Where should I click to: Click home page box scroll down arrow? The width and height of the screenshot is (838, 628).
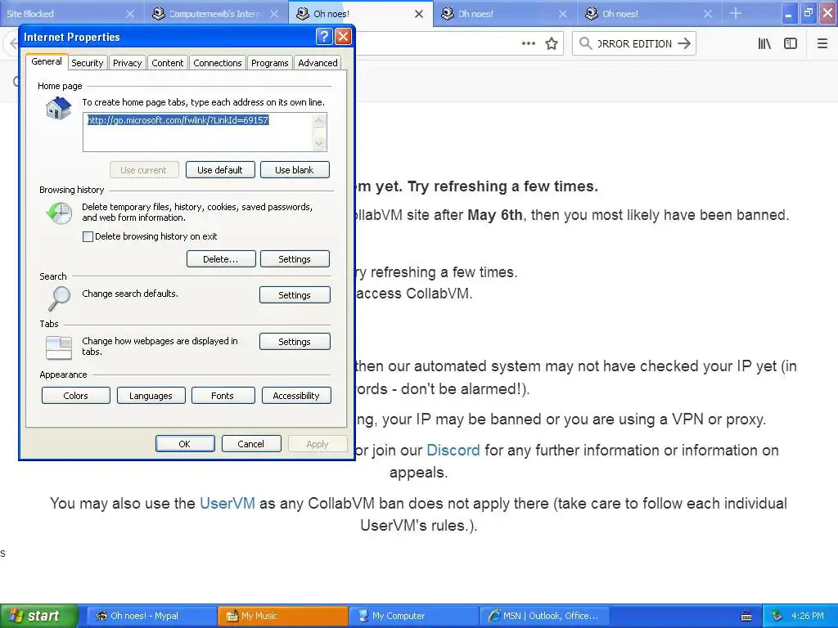[x=319, y=143]
